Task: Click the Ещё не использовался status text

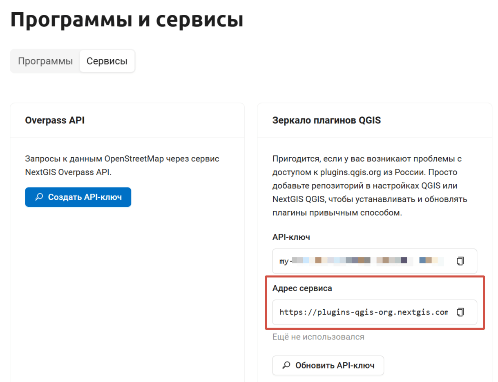Action: pos(318,337)
